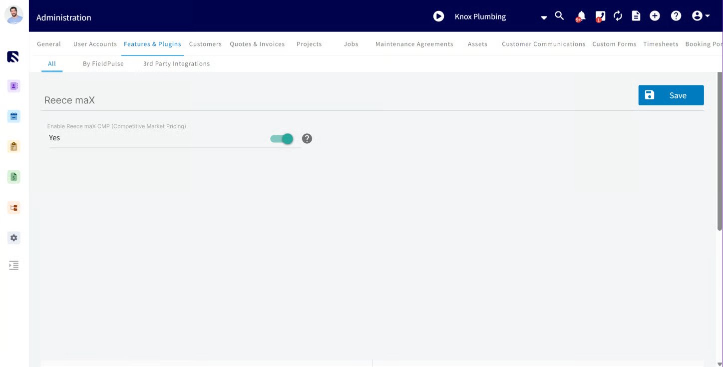The width and height of the screenshot is (723, 367).
Task: Go to the Customers tab
Action: (205, 44)
